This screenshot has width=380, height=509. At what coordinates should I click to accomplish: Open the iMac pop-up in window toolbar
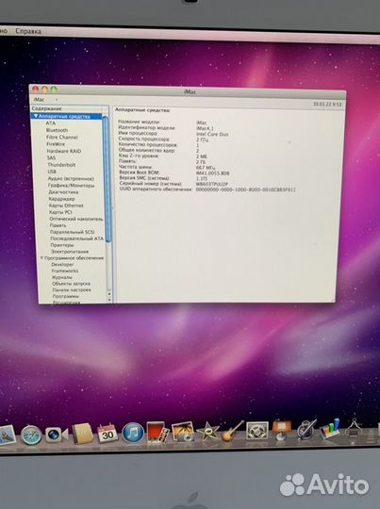(46, 99)
